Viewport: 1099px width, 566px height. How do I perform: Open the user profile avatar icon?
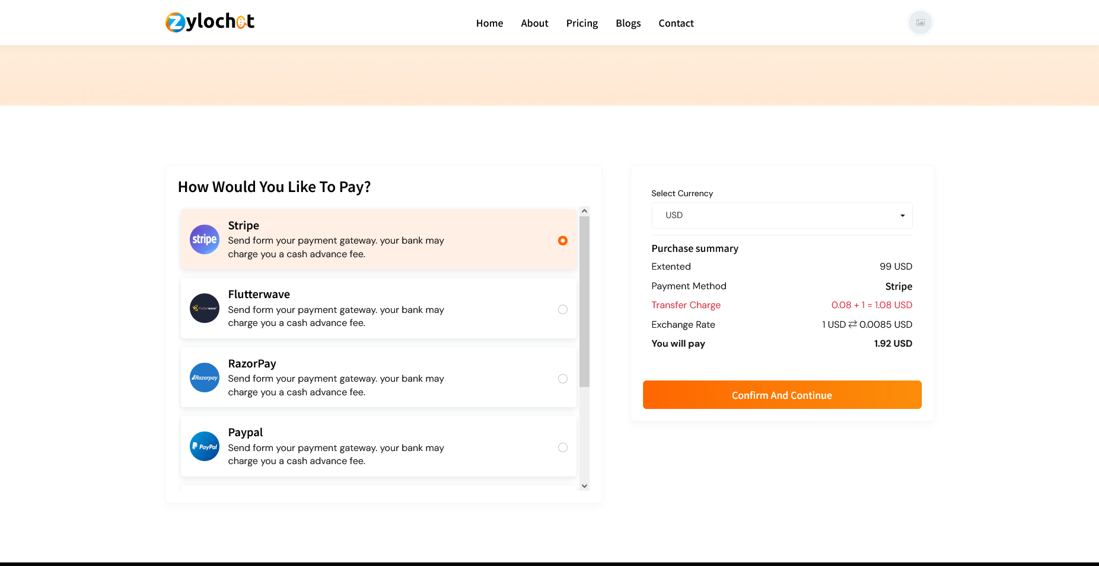point(920,23)
